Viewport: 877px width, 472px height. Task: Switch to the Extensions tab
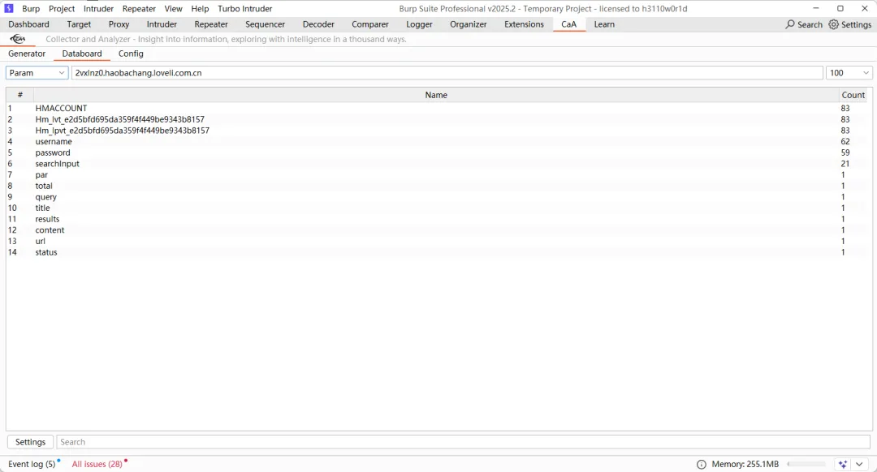(x=524, y=24)
